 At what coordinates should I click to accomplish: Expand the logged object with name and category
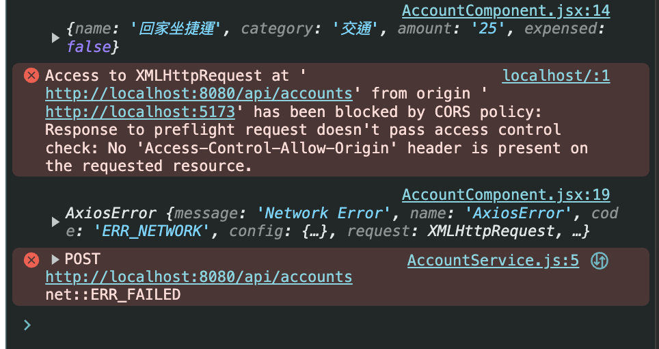click(x=55, y=38)
